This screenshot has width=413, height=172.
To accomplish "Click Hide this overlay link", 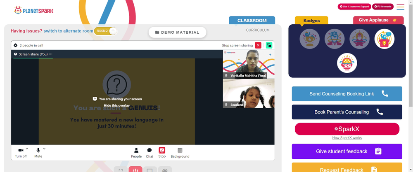I will pos(117,106).
